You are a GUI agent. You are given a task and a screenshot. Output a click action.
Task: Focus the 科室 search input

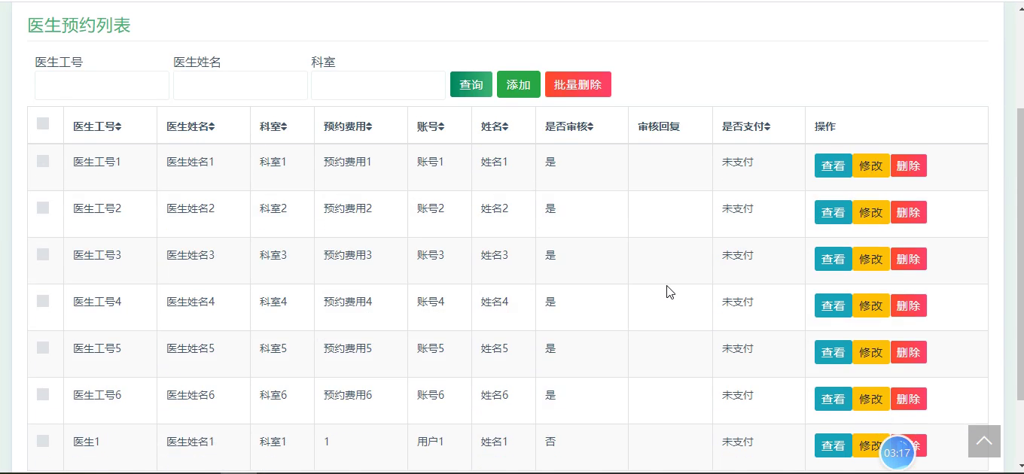click(x=378, y=85)
